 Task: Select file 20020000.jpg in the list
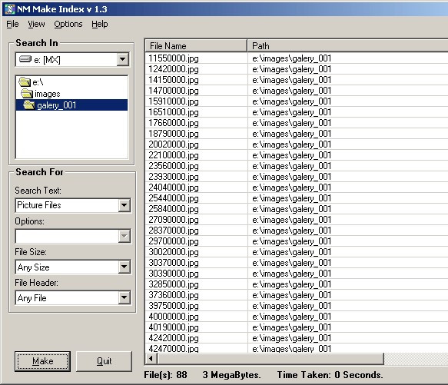click(174, 144)
